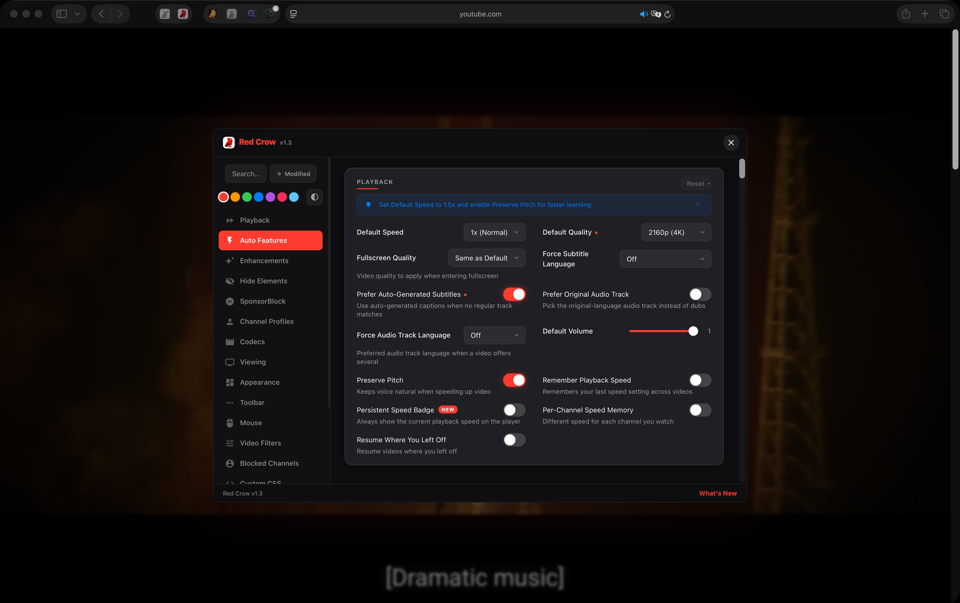Click the Default Volume slider handle
The height and width of the screenshot is (603, 960).
[x=693, y=331]
